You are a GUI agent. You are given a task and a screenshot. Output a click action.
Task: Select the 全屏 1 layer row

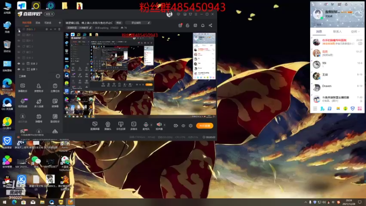click(x=39, y=69)
